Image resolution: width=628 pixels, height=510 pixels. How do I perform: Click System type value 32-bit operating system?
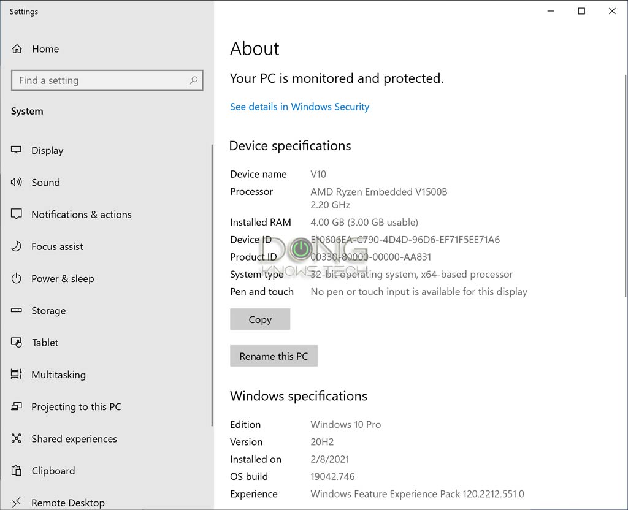(x=412, y=274)
